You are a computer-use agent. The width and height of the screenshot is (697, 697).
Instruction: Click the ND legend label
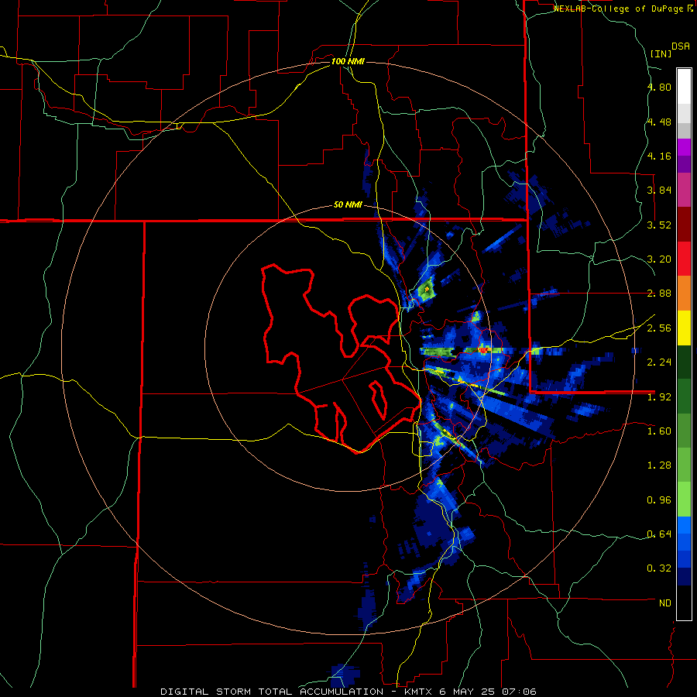coord(665,603)
